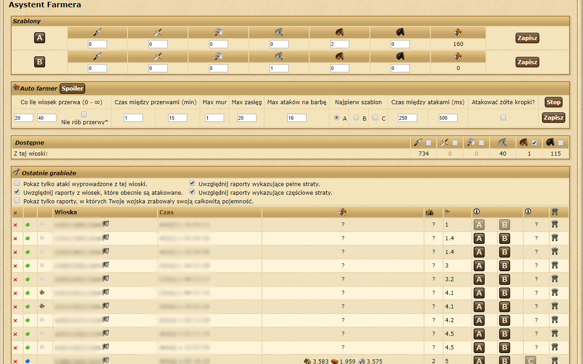Click the Spoiler button
Image resolution: width=583 pixels, height=364 pixels.
point(72,88)
